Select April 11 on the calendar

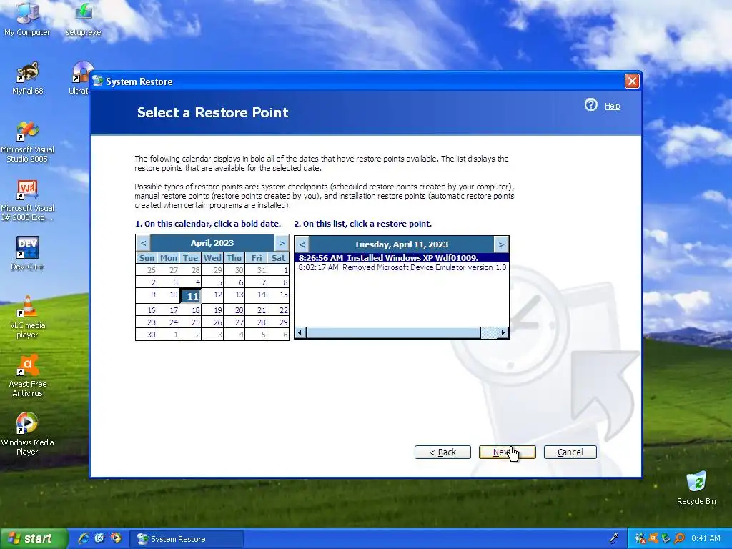tap(190, 296)
